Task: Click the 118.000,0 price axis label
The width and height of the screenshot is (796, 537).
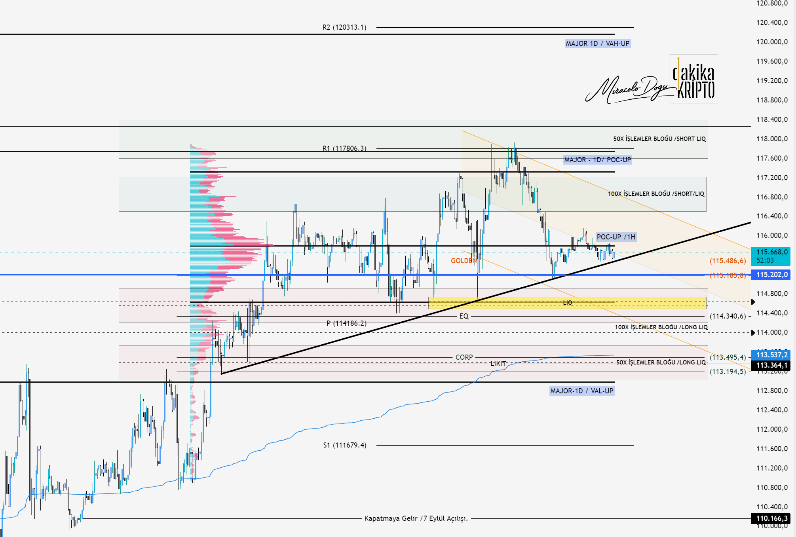Action: (772, 139)
